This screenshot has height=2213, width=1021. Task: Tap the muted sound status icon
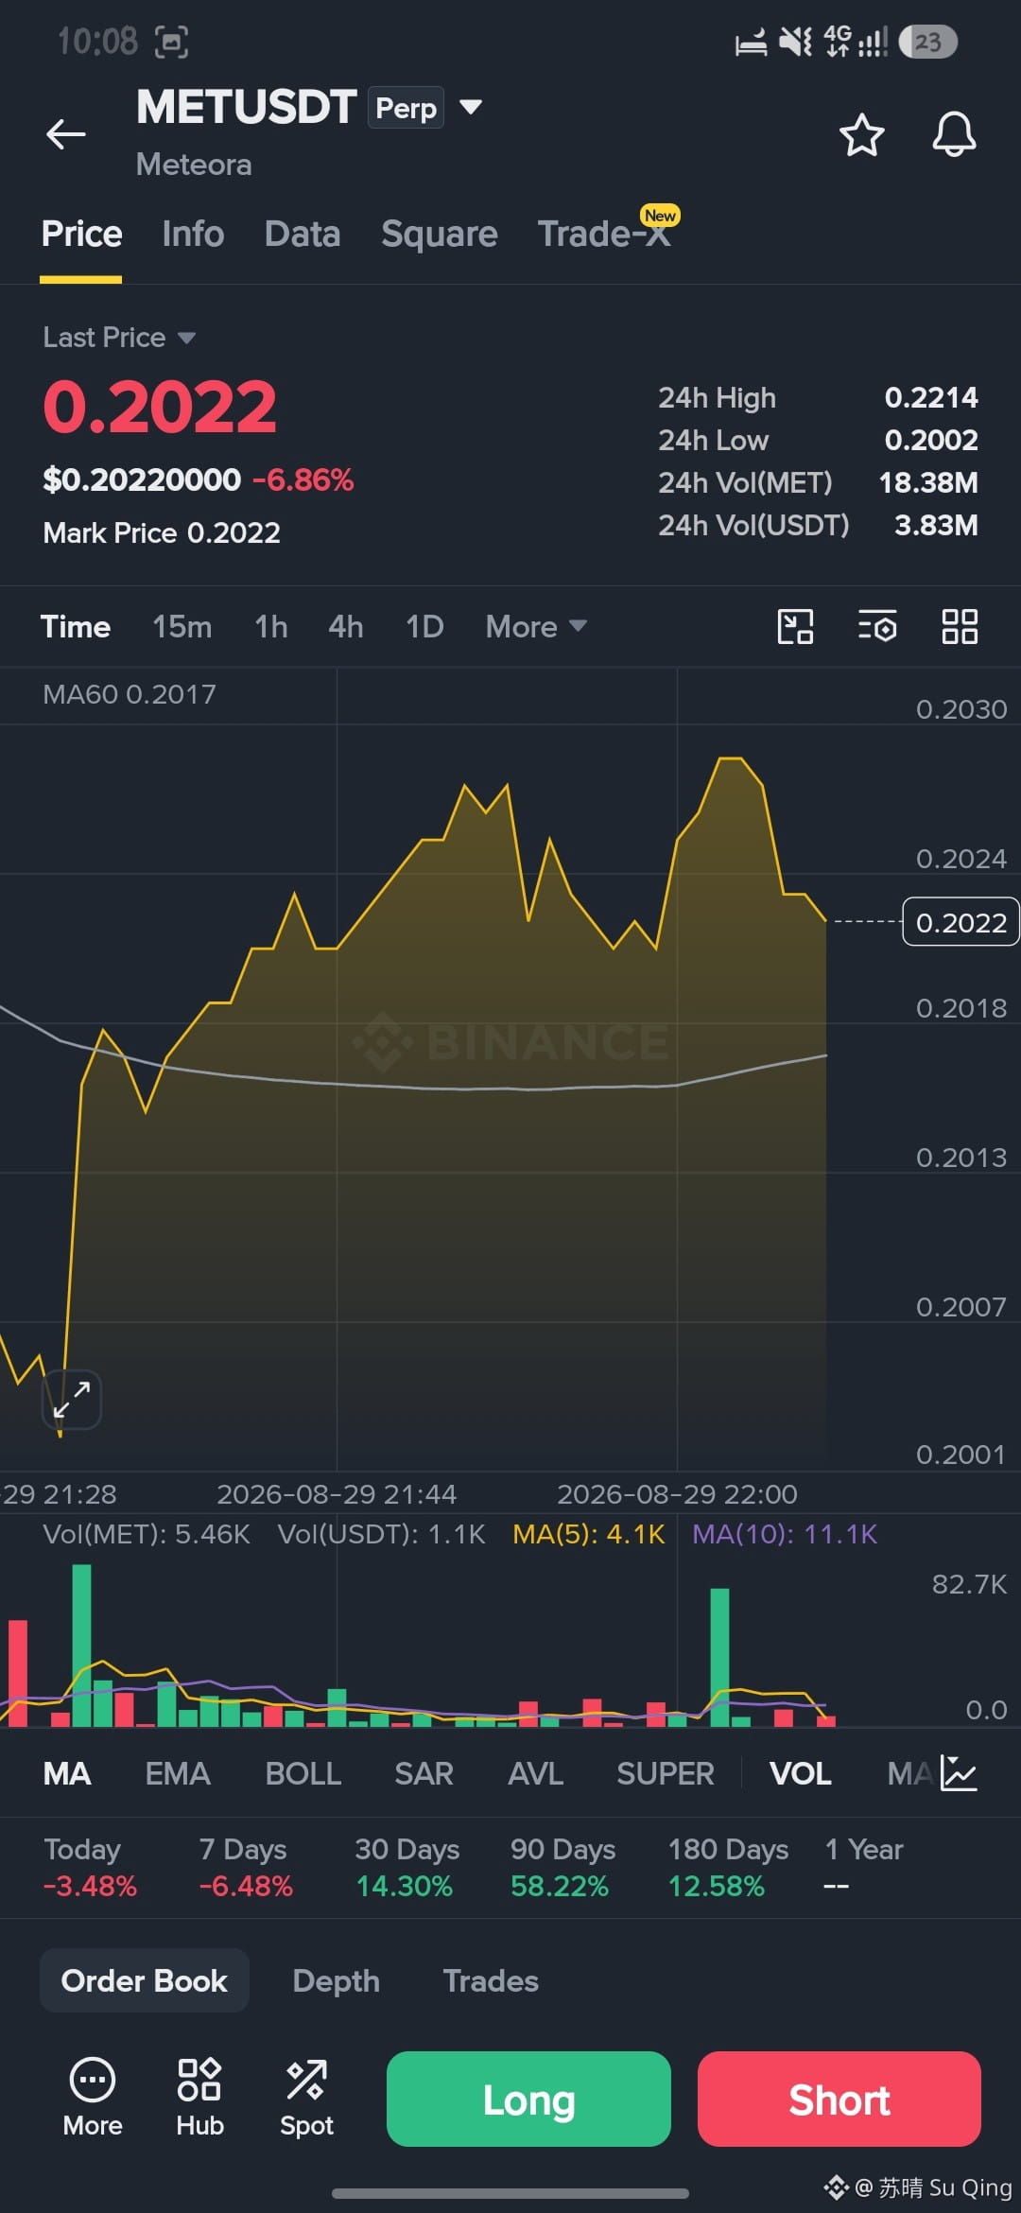point(795,42)
